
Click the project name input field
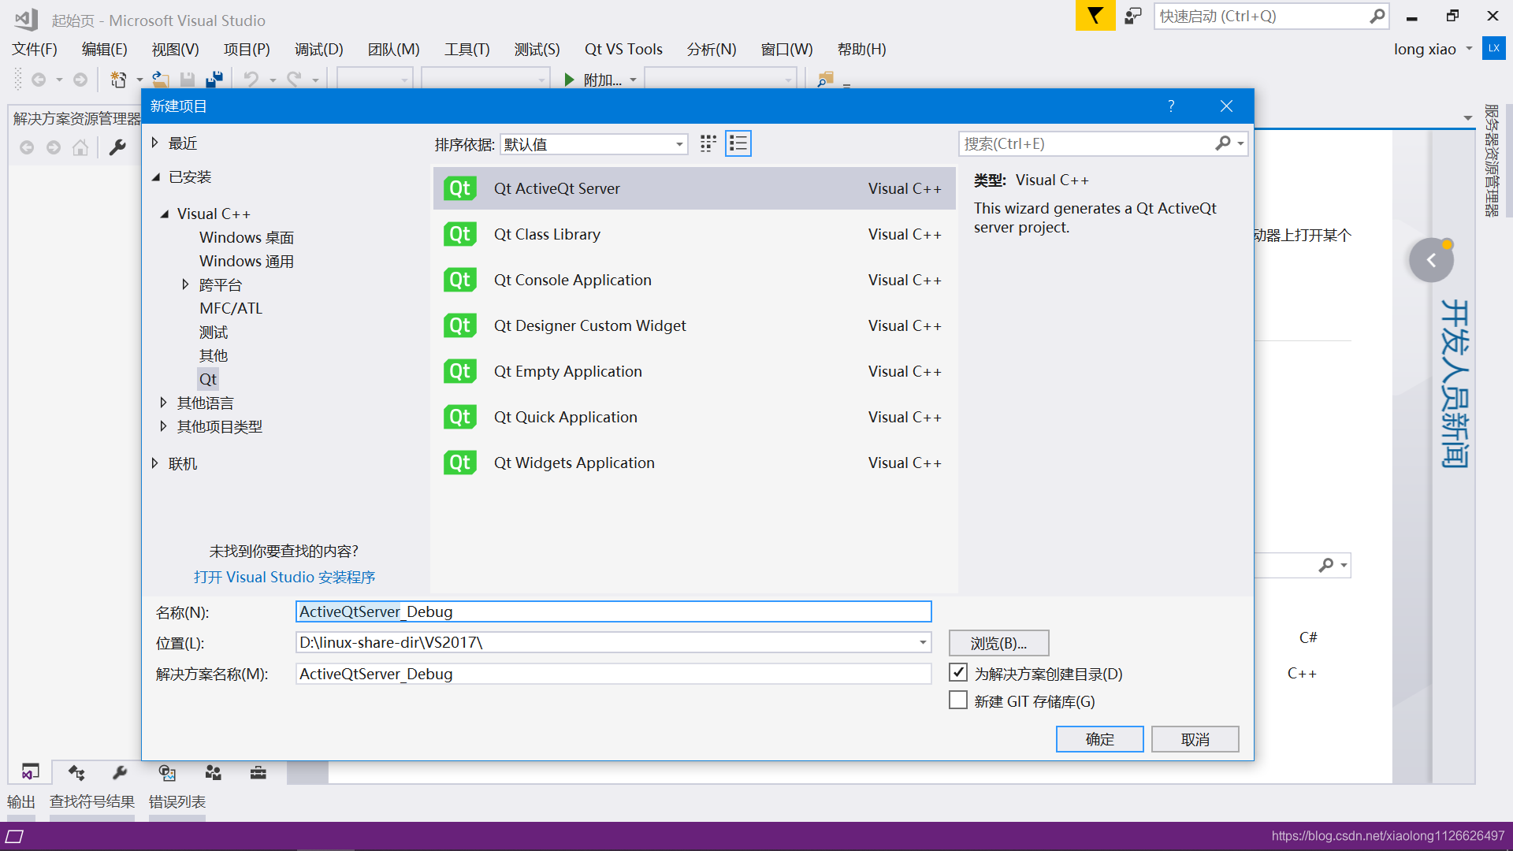(613, 611)
